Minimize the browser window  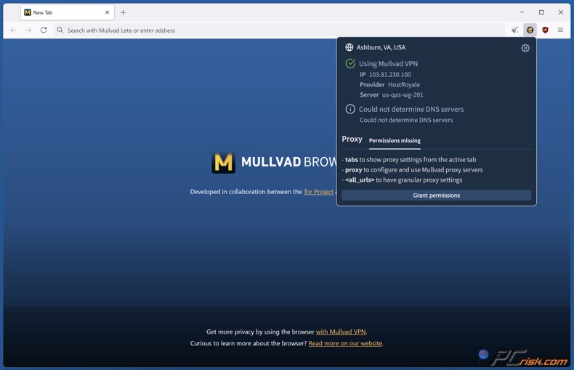click(x=522, y=12)
